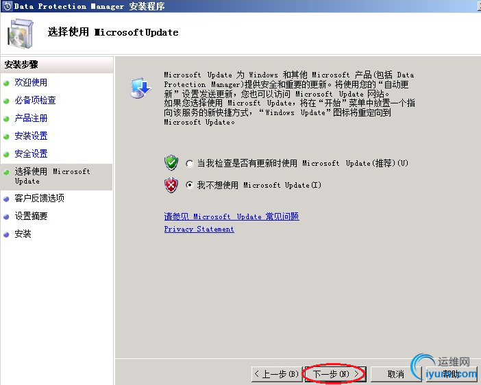Go to 欢迎使用 step
Screen dimensions: 481x385
tap(31, 82)
